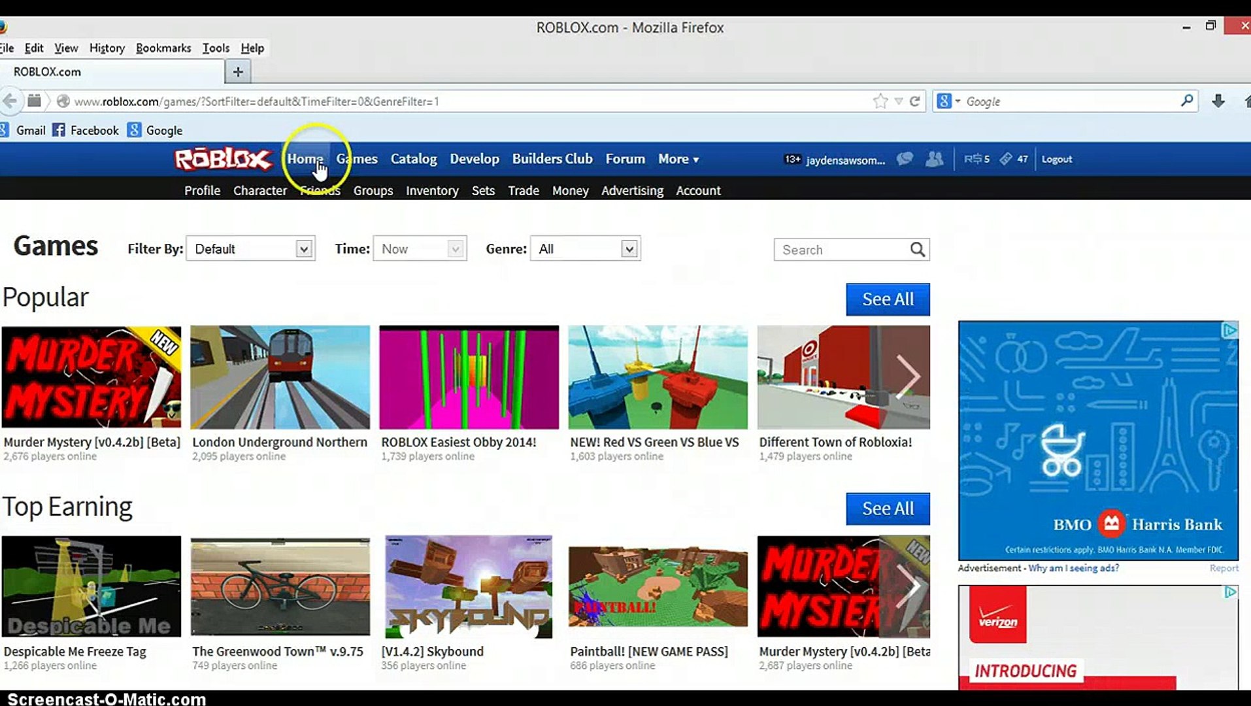
Task: Go to the Home page link
Action: [x=305, y=159]
